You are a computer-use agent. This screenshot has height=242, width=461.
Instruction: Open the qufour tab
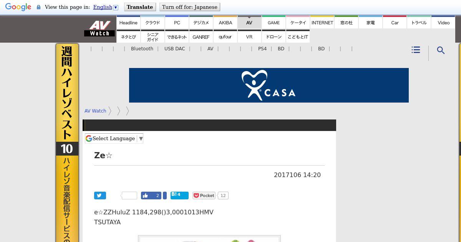click(226, 36)
